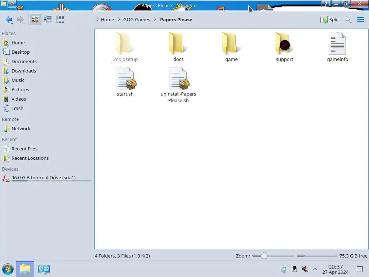369x277 pixels.
Task: Select Papers Please breadcrumb
Action: click(x=176, y=19)
